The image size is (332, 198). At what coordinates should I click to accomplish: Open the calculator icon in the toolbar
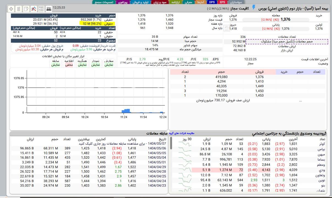point(19,9)
